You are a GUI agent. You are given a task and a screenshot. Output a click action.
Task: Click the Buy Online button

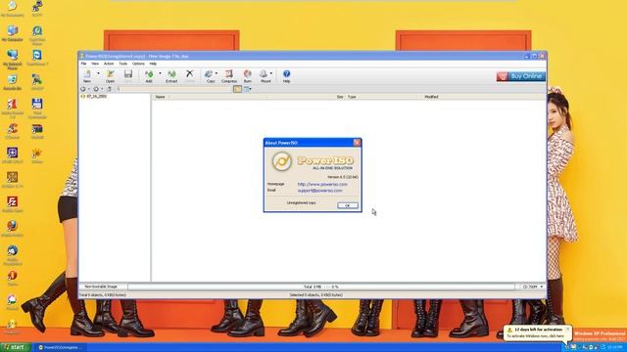[521, 76]
